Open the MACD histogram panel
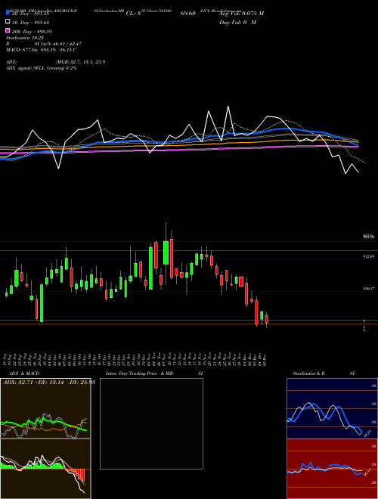The width and height of the screenshot is (378, 499). click(x=45, y=469)
